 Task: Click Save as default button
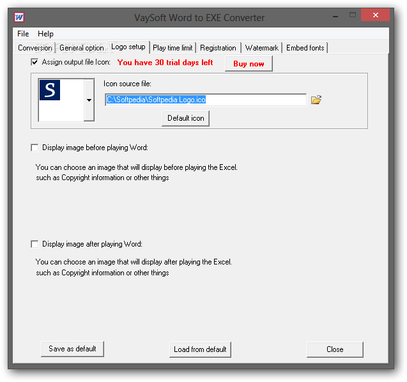[x=72, y=349]
